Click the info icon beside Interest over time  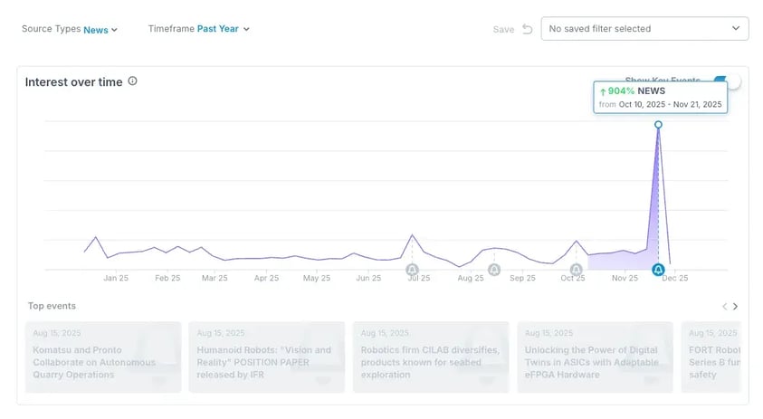tap(132, 81)
